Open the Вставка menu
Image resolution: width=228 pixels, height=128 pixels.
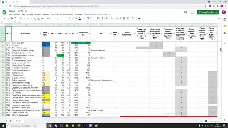[x=30, y=14]
